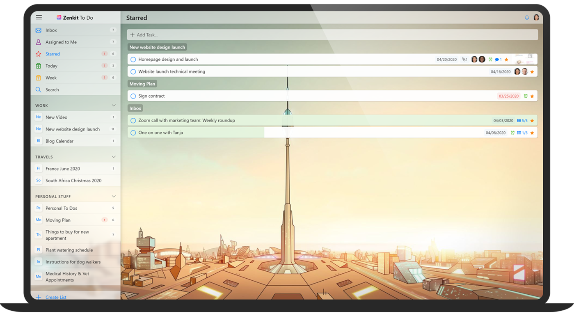Viewport: 574px width, 323px height.
Task: Open the sidebar hamburger menu
Action: point(39,17)
